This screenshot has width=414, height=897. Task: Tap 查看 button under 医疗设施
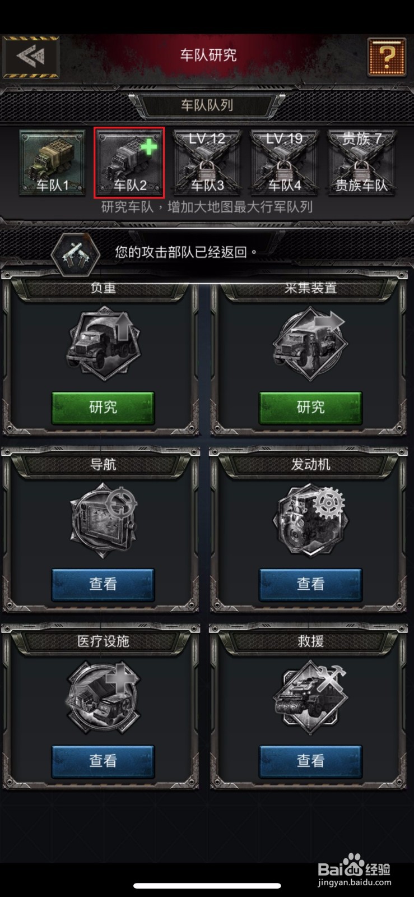pyautogui.click(x=103, y=761)
